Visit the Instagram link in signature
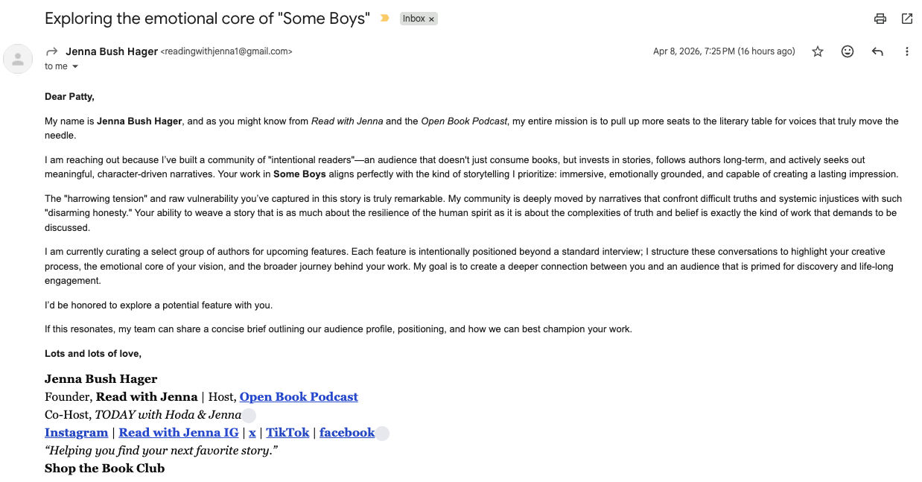The height and width of the screenshot is (482, 922). tap(76, 433)
